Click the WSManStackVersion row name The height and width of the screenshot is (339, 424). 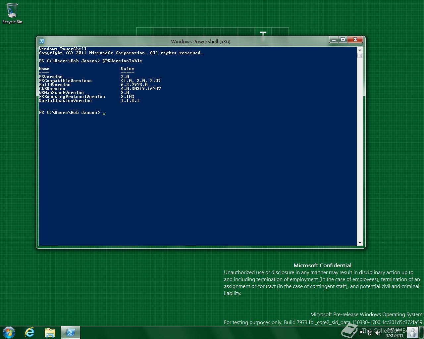tap(61, 93)
